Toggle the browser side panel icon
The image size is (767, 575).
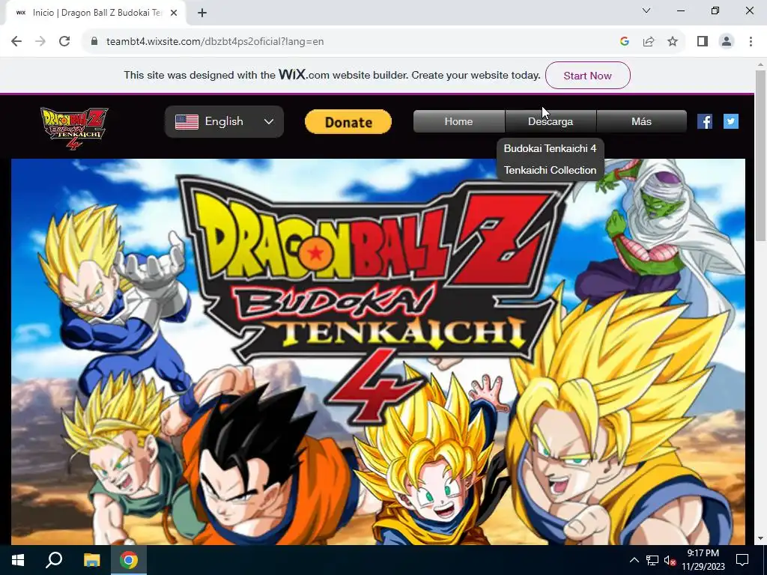[703, 42]
